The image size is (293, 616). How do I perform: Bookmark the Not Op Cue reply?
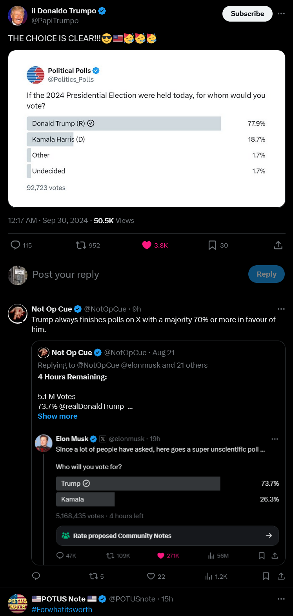[266, 576]
